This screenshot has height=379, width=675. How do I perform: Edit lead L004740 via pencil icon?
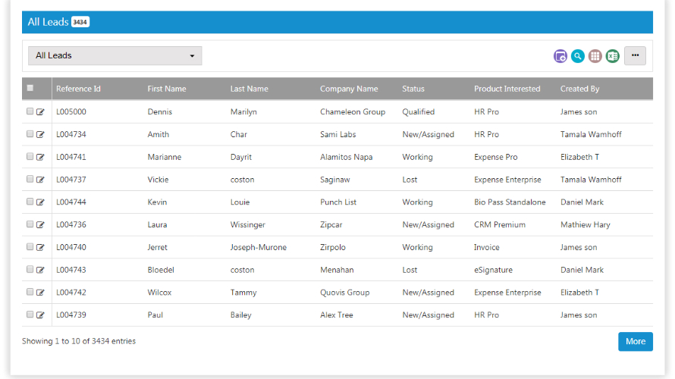pyautogui.click(x=40, y=247)
